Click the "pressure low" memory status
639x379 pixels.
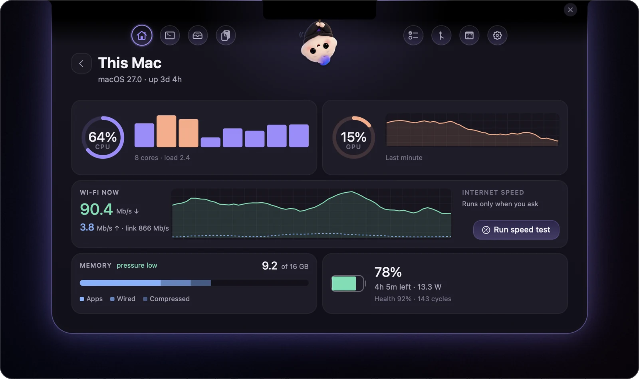137,265
